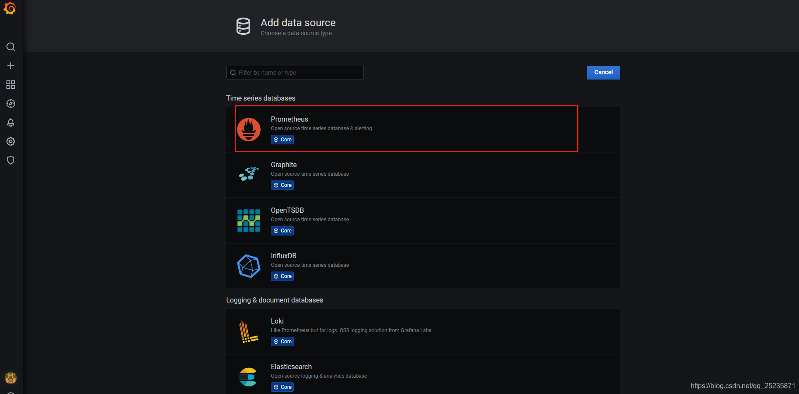Click the Core badge under Prometheus
799x394 pixels.
click(x=283, y=140)
